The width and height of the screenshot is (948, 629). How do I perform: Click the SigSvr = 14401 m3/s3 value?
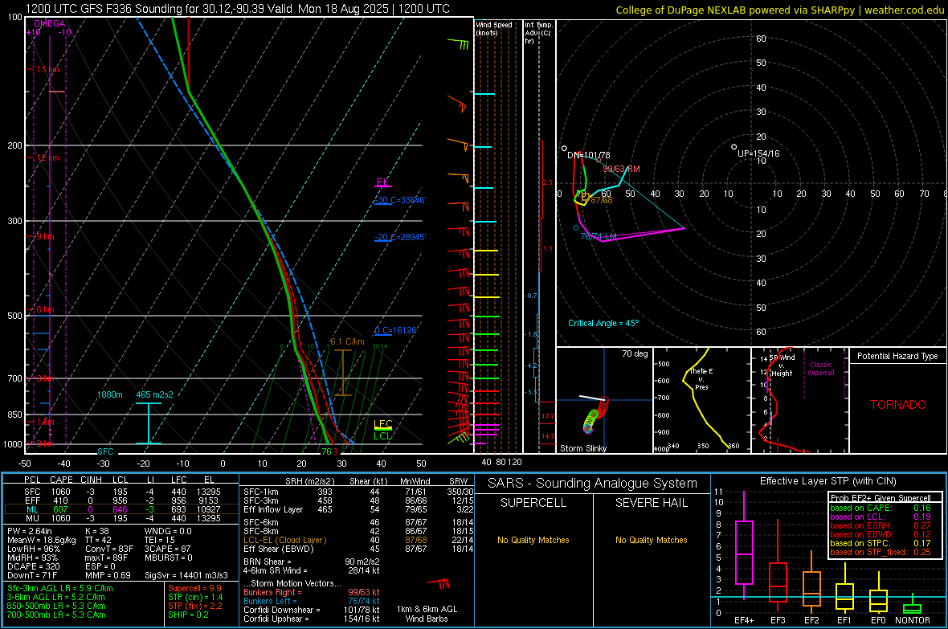[186, 576]
